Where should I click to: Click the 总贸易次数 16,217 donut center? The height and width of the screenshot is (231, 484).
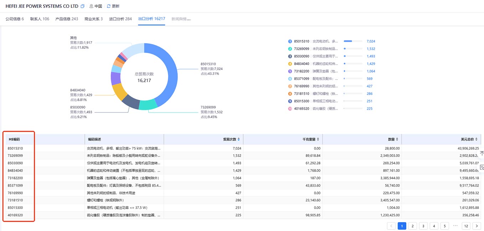(x=144, y=77)
